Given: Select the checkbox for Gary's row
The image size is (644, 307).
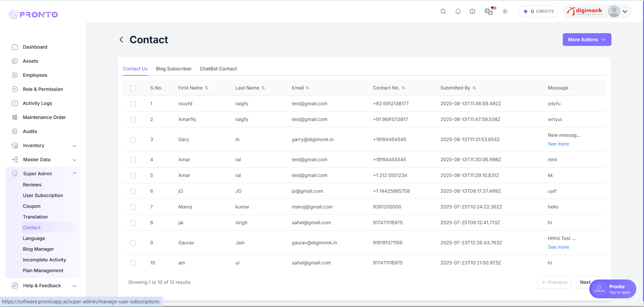Looking at the screenshot, I should point(133,140).
